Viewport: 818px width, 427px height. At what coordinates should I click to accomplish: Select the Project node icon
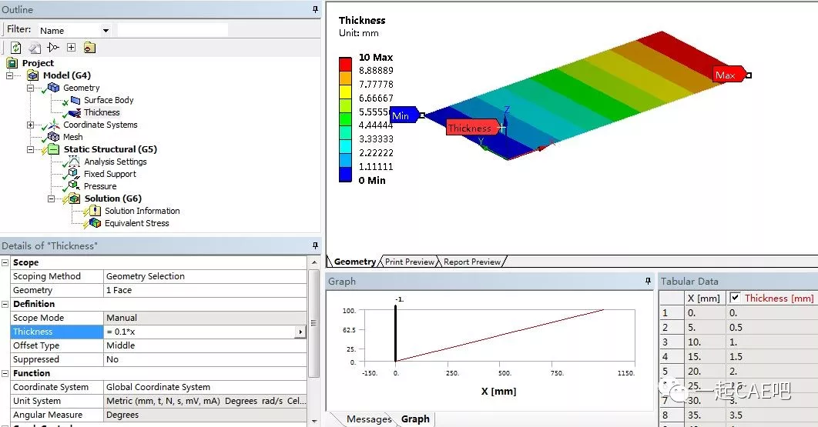click(x=12, y=63)
